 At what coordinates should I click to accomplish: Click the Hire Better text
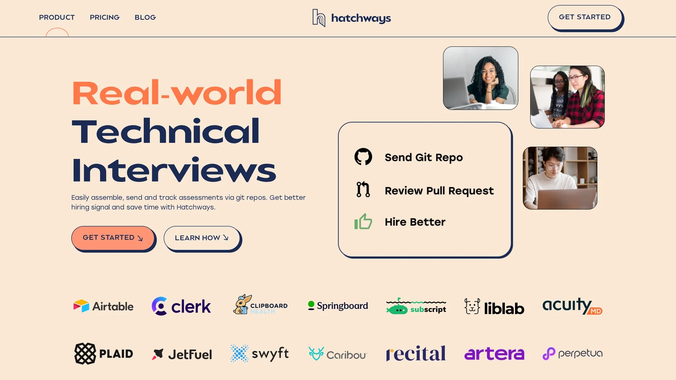tap(415, 222)
